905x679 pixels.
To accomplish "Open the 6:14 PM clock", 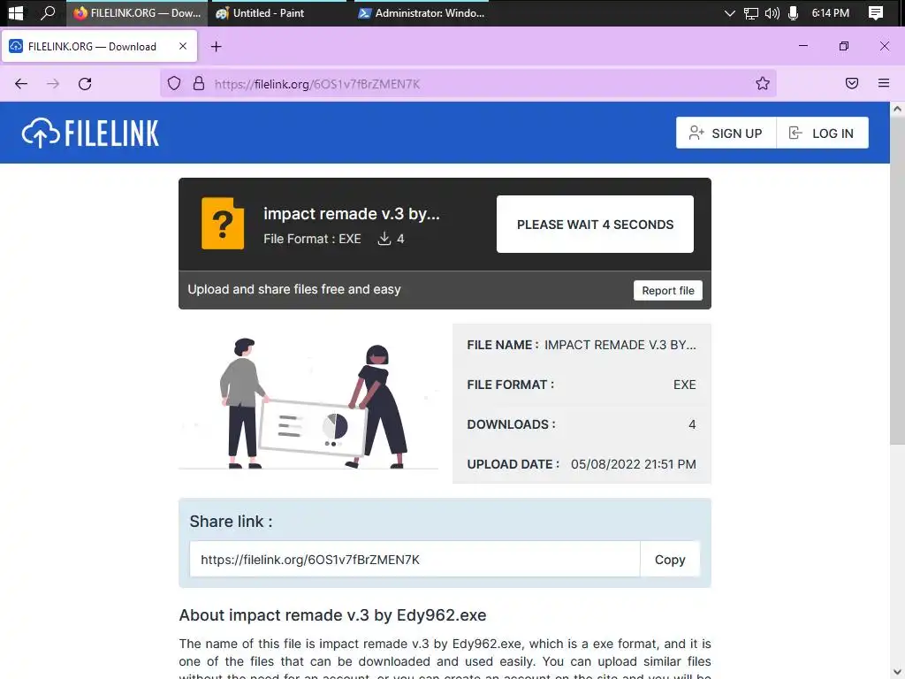I will pos(830,12).
